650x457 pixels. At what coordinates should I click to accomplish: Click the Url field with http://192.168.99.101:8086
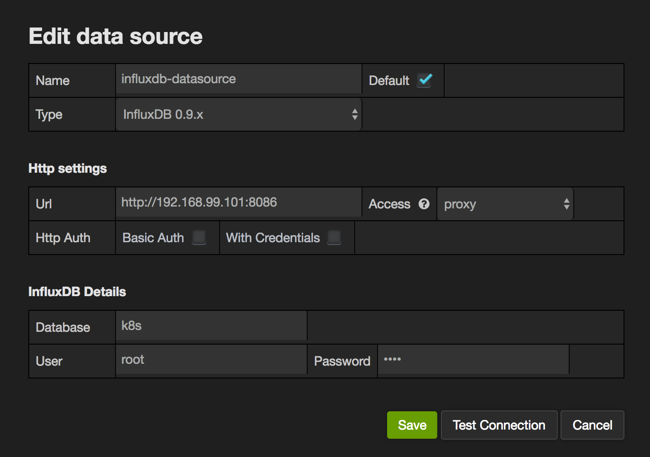(239, 202)
